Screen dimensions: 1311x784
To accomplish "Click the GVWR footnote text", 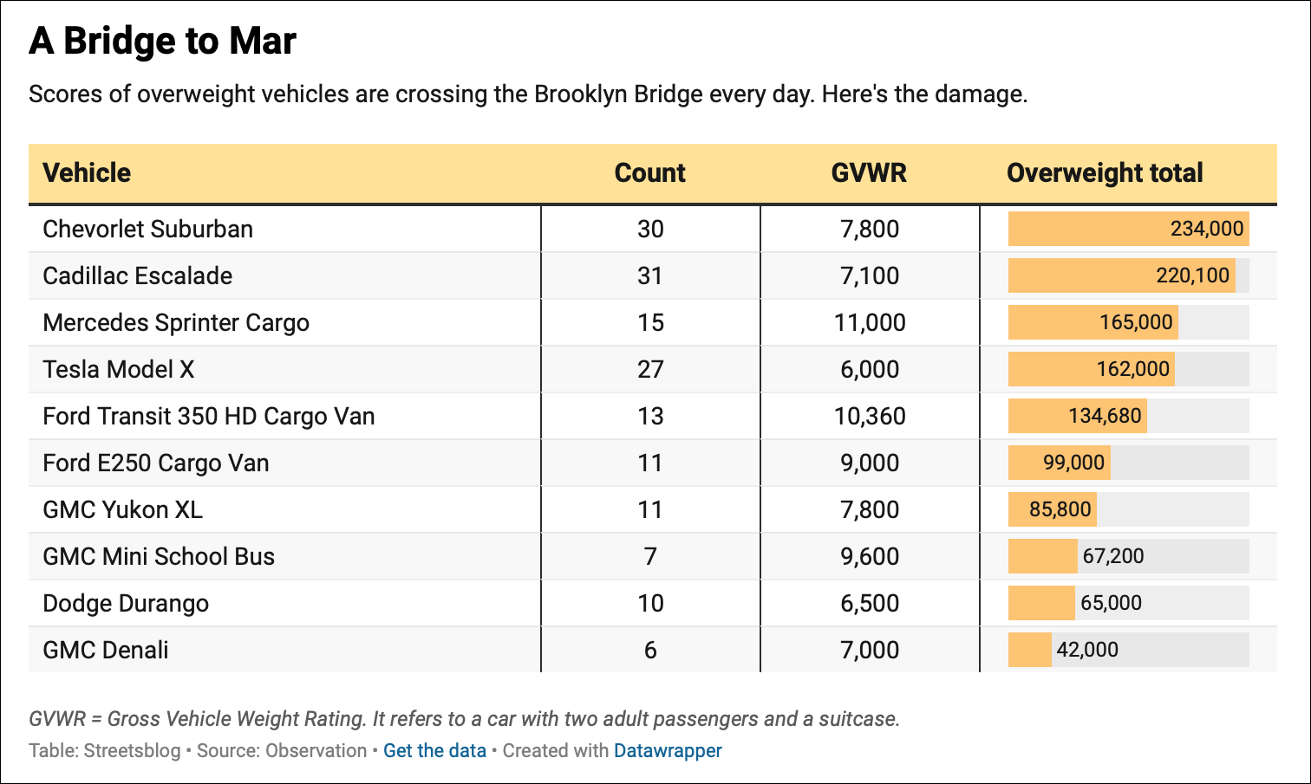I will coord(465,718).
